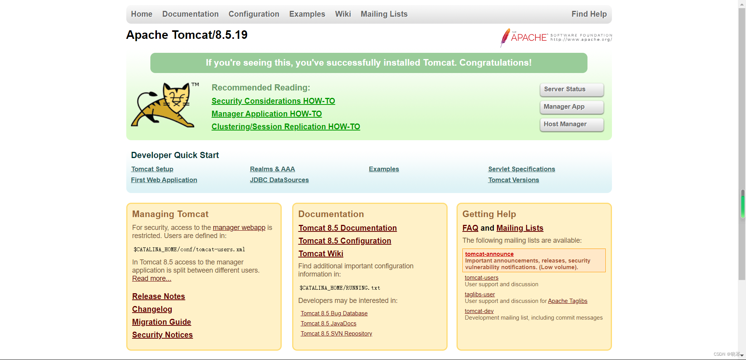
Task: Open Examples in the top nav bar
Action: click(x=307, y=14)
